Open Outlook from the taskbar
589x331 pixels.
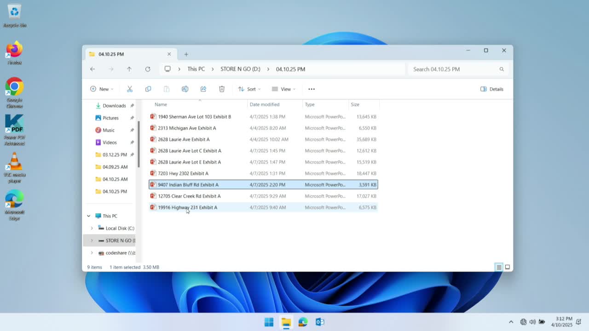(320, 322)
